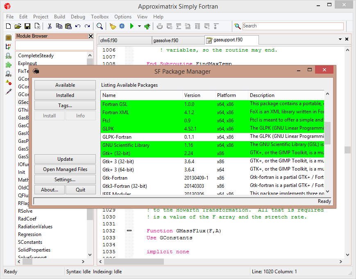Click the Module Browser filter field
The width and height of the screenshot is (356, 279).
click(x=54, y=45)
